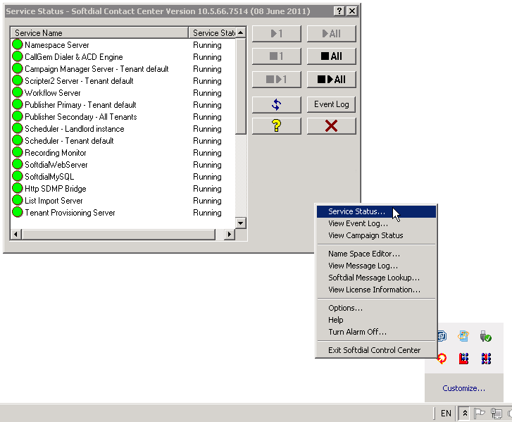Click the Event Log button
Viewport: 512px width, 422px height.
(331, 104)
